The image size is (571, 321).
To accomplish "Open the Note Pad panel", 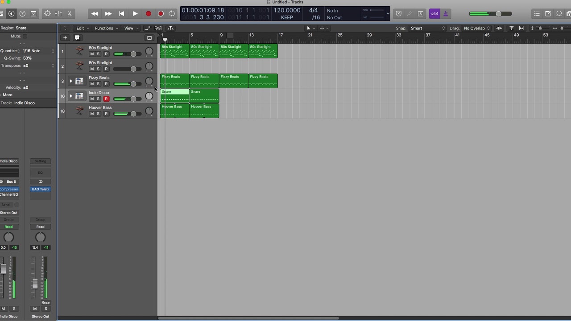I will 548,14.
